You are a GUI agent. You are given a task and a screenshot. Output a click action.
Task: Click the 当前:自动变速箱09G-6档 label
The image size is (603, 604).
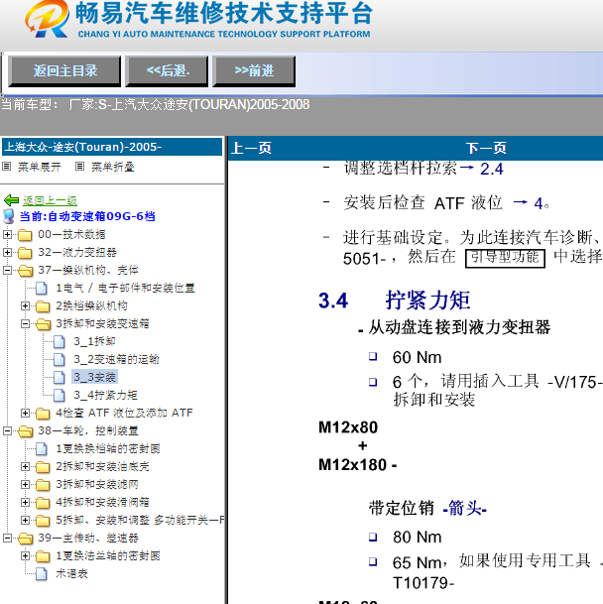[x=87, y=216]
